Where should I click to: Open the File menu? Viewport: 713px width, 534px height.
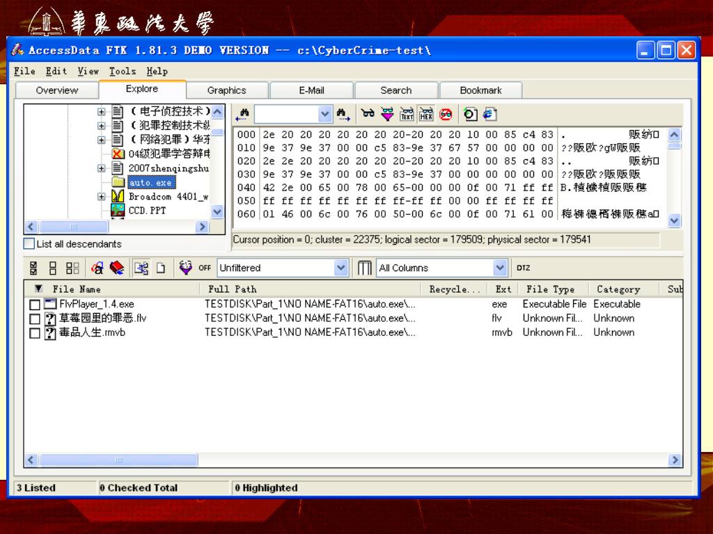[x=24, y=72]
